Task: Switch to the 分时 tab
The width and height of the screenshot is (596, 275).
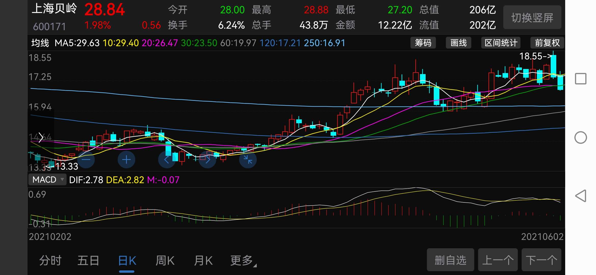Action: (50, 260)
